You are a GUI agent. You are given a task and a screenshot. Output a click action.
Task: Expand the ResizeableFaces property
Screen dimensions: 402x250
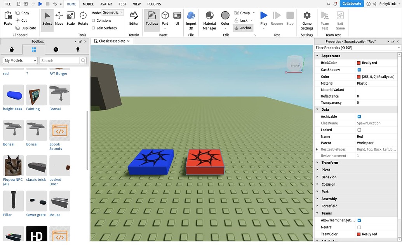(x=317, y=149)
